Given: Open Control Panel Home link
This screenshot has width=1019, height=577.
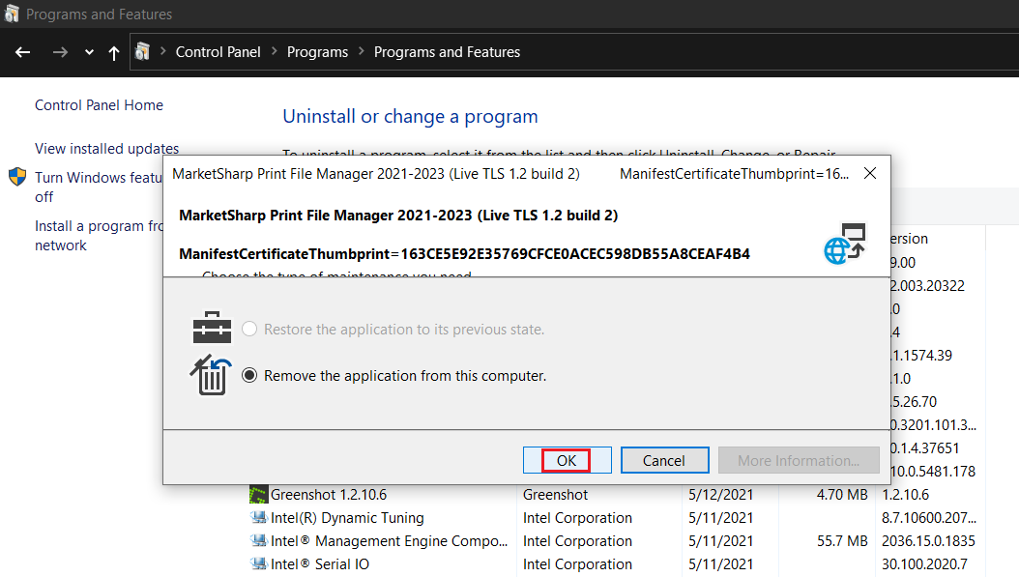Looking at the screenshot, I should [99, 105].
